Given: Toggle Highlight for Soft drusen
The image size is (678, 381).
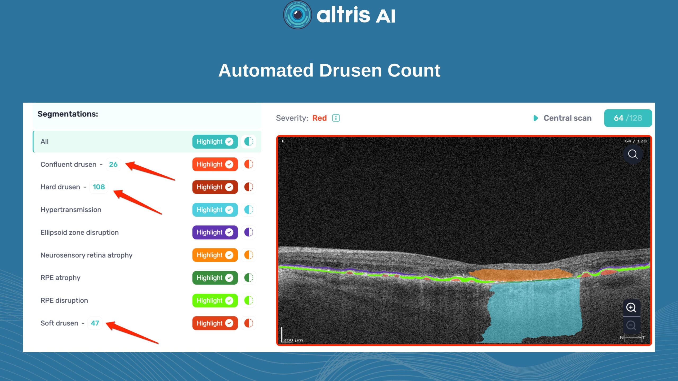Looking at the screenshot, I should pos(215,323).
